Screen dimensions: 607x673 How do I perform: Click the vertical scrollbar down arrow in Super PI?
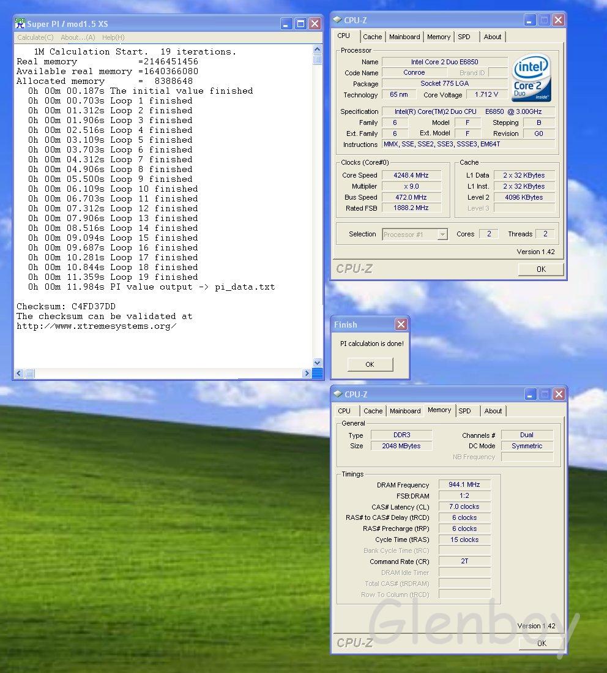point(317,363)
